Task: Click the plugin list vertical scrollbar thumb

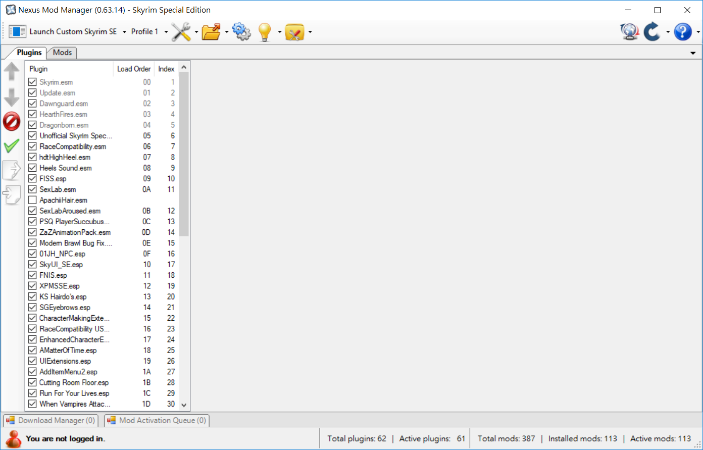Action: pyautogui.click(x=184, y=154)
